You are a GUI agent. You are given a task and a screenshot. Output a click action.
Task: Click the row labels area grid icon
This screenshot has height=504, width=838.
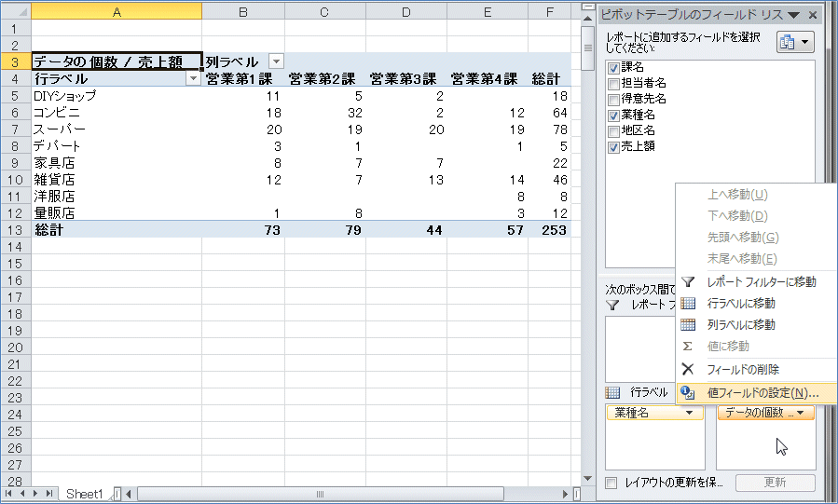pos(612,393)
